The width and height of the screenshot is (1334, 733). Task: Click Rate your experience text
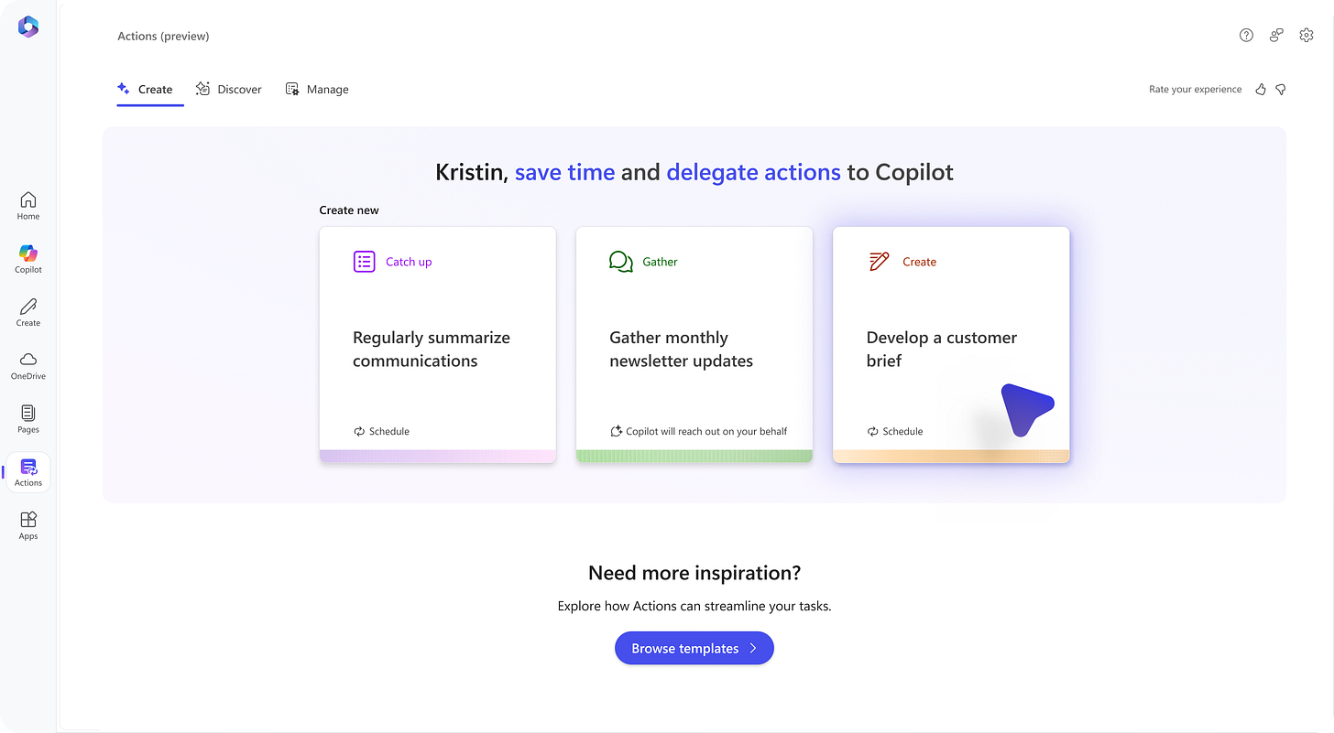click(1196, 89)
